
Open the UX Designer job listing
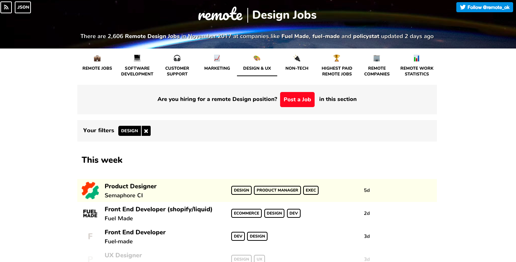click(x=123, y=255)
